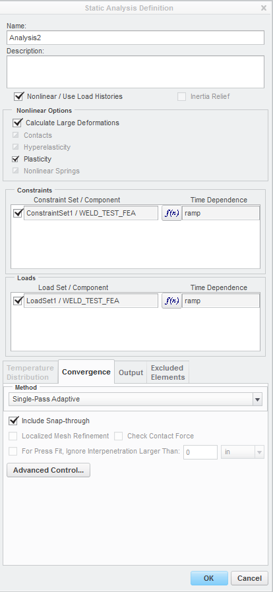
Task: Toggle the Contacts checkbox
Action: [15, 135]
